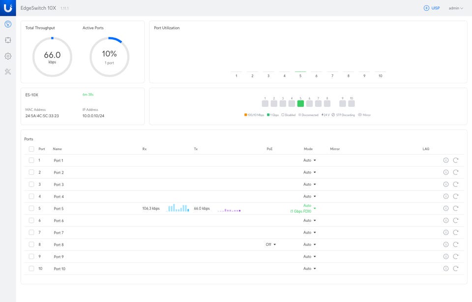Click the Ubiquiti logo icon
This screenshot has width=472, height=302.
coord(8,7)
